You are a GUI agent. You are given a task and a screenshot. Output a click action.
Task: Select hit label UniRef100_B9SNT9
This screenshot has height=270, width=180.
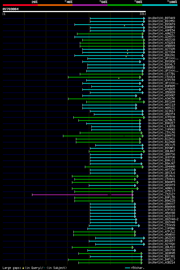(161, 24)
